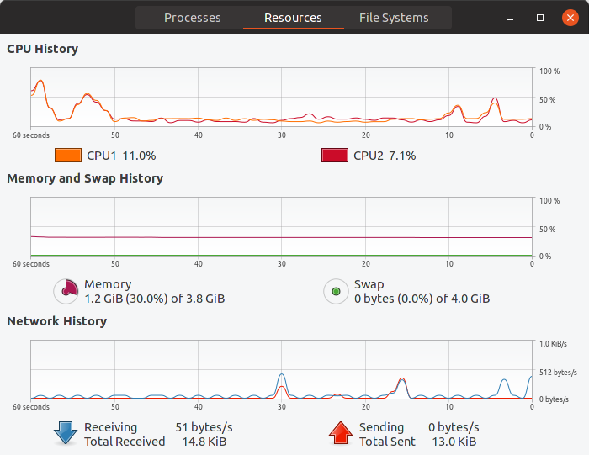Click the blue Receiving down-arrow icon
This screenshot has height=455, width=589.
click(x=66, y=433)
